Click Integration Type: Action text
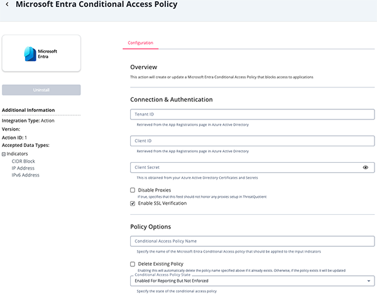 [28, 121]
